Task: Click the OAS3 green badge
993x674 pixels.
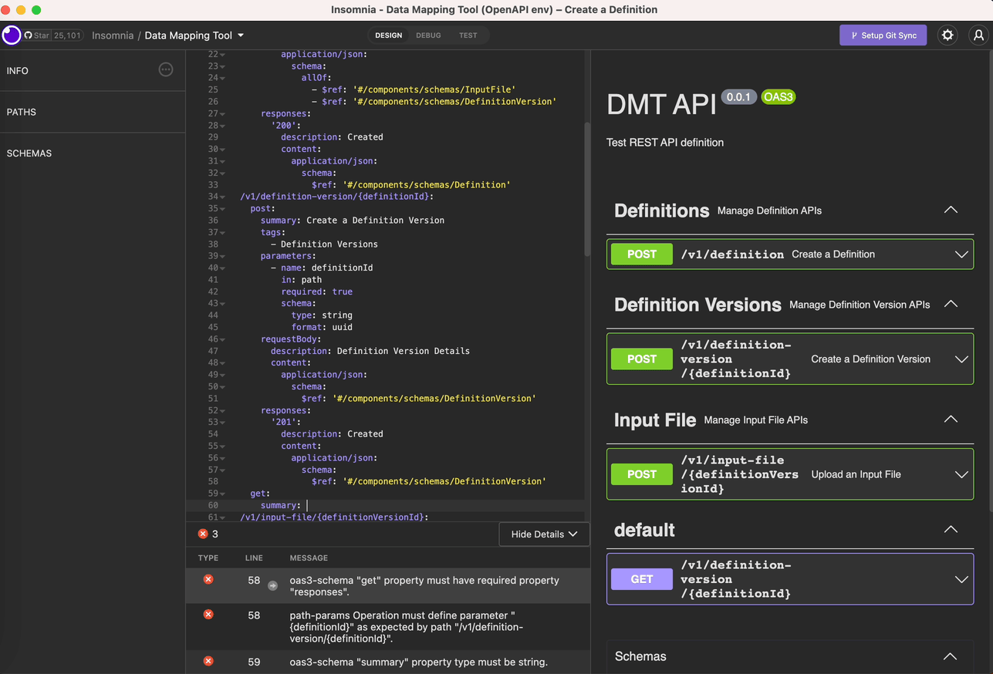Action: click(x=779, y=97)
